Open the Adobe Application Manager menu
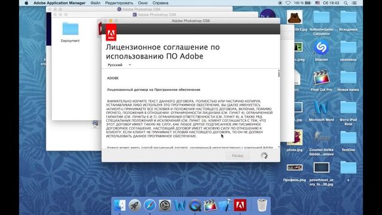The height and width of the screenshot is (215, 382). [60, 3]
